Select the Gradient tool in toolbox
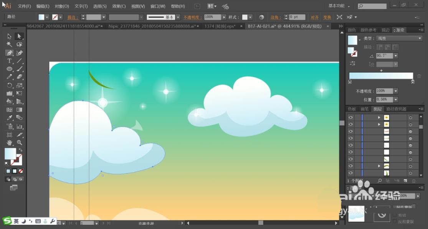Screen dimensions: 428x229 [19, 110]
